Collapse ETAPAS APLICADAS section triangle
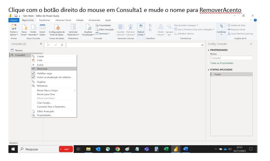The image size is (270, 161). (208, 70)
